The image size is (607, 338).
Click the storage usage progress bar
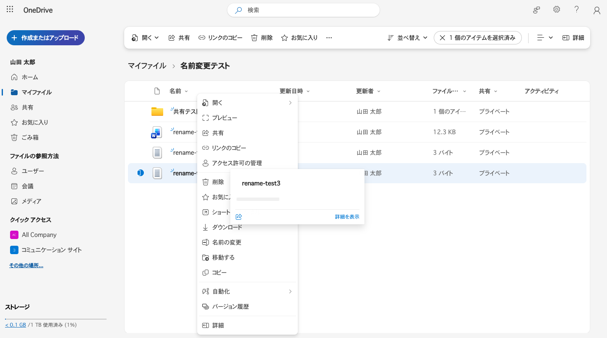click(x=56, y=319)
